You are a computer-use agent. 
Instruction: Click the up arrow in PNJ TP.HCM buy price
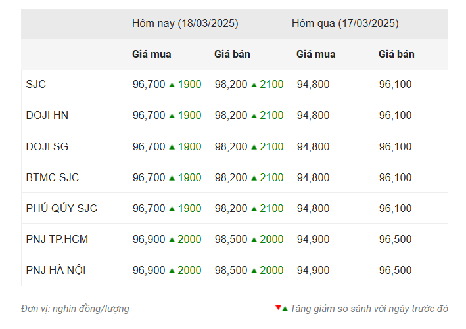[172, 240]
